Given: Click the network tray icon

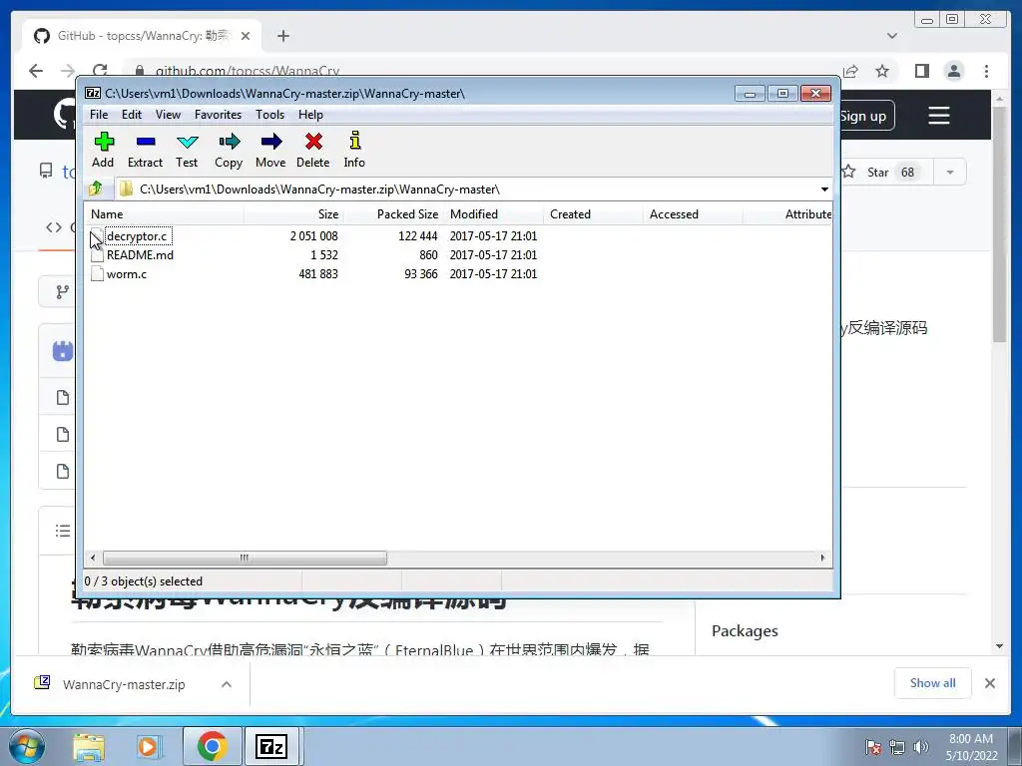Looking at the screenshot, I should click(897, 747).
